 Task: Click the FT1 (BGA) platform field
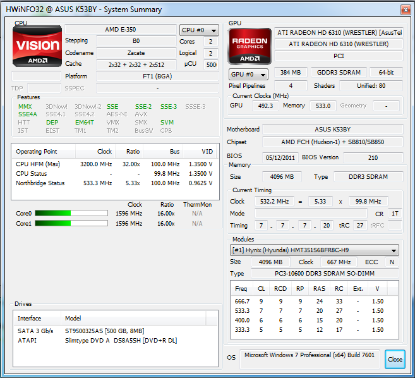coord(157,76)
